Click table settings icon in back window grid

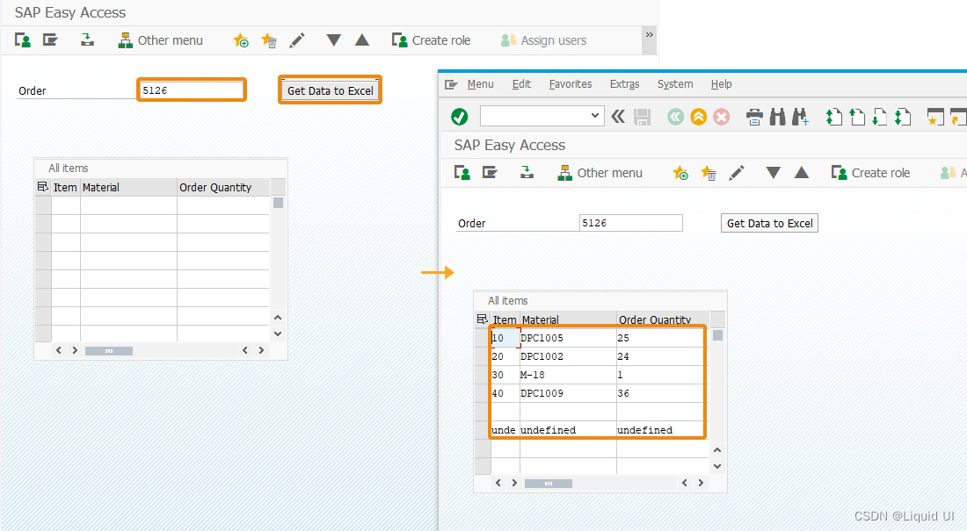(x=42, y=187)
